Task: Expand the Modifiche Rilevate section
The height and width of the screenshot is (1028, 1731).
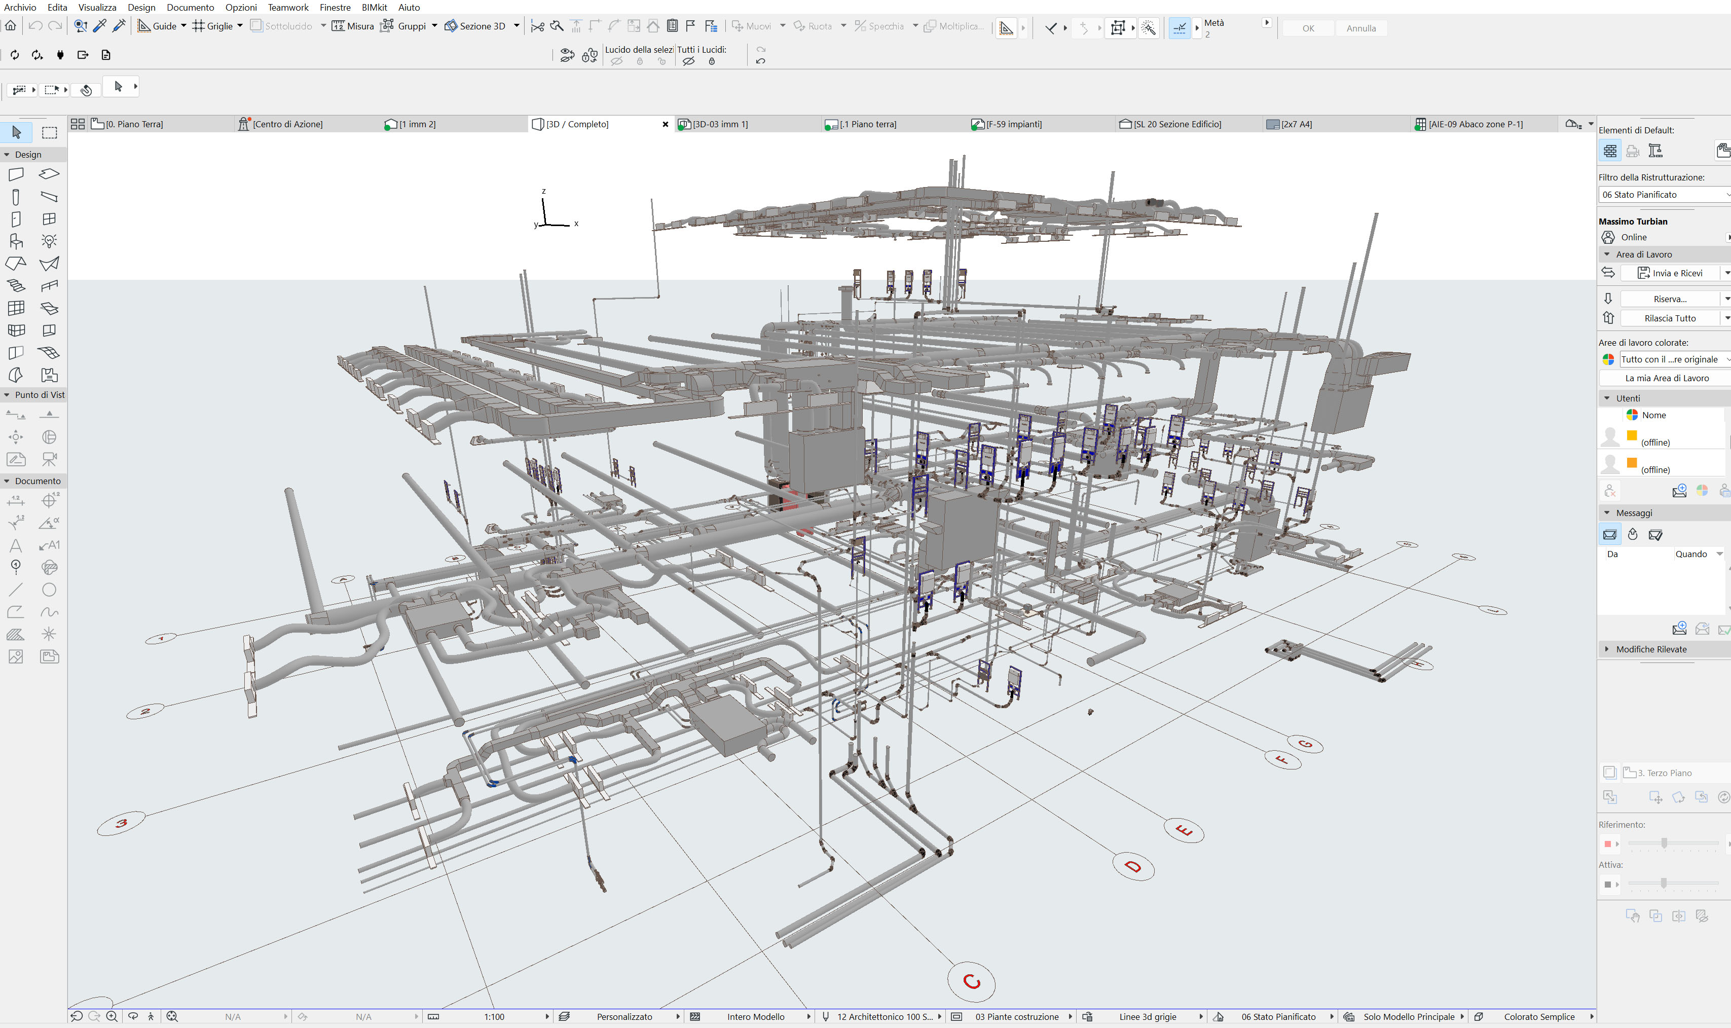Action: pos(1607,649)
